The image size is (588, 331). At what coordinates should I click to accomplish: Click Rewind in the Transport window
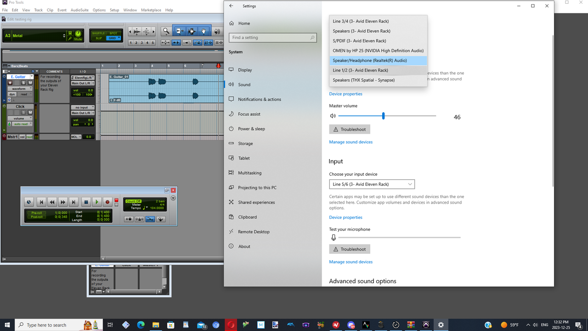pos(52,202)
